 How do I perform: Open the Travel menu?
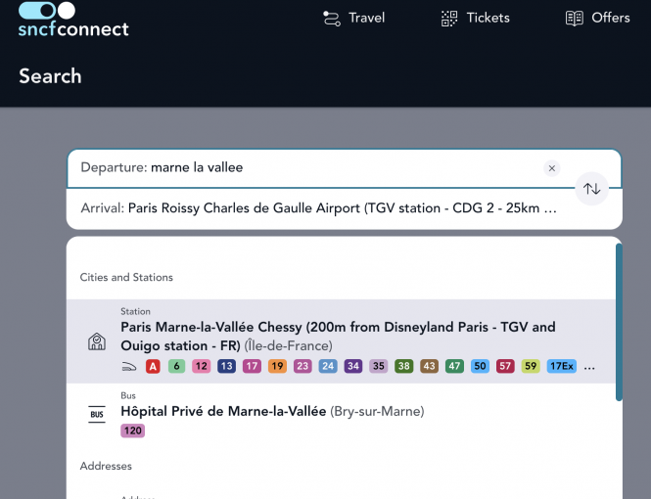pos(353,18)
